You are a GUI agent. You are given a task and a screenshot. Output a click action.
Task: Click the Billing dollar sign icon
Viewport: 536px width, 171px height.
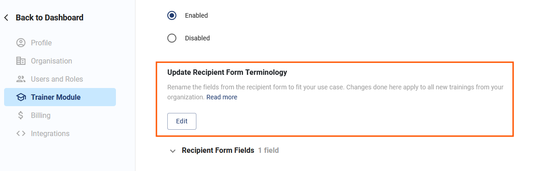pos(21,115)
